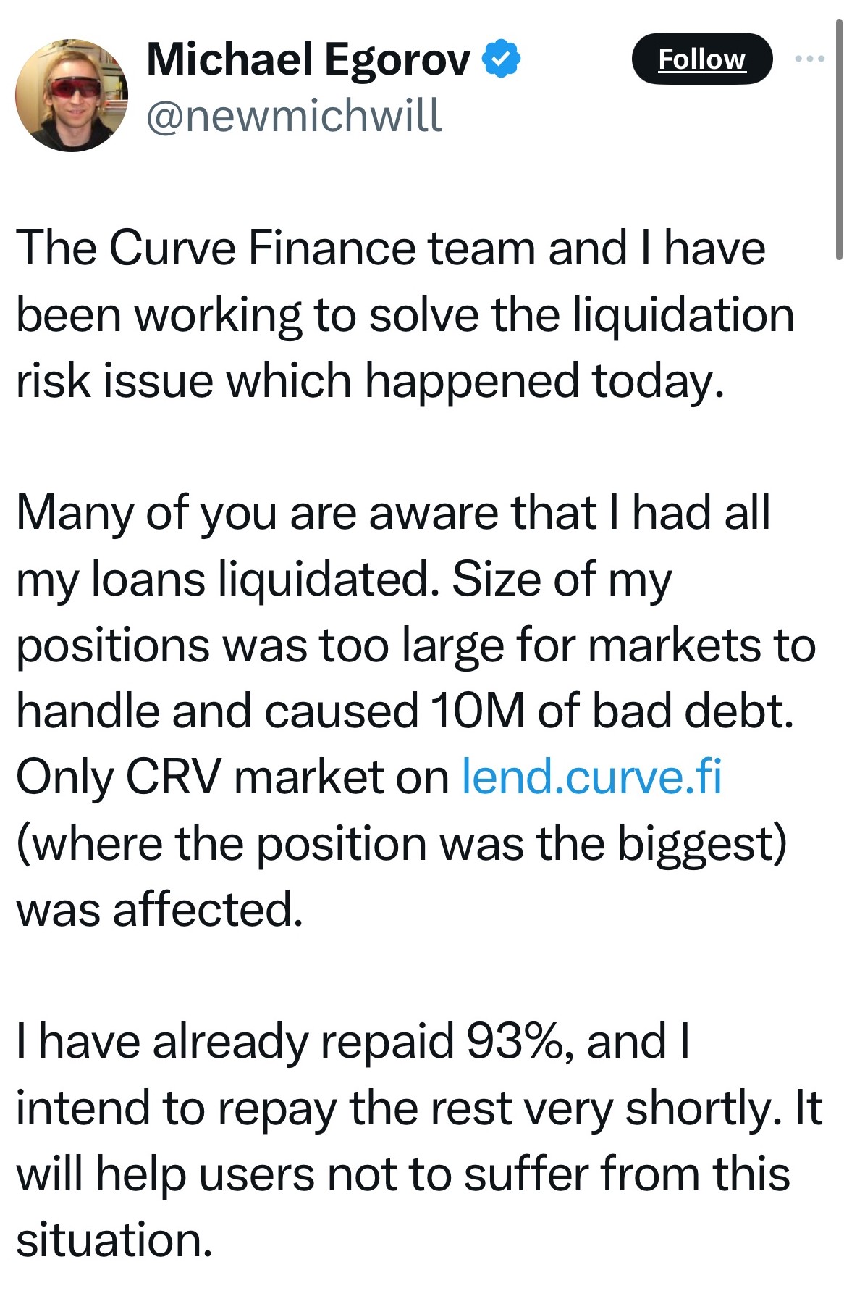844x1312 pixels.
Task: Click the words "Only CRV market on"
Action: click(232, 777)
